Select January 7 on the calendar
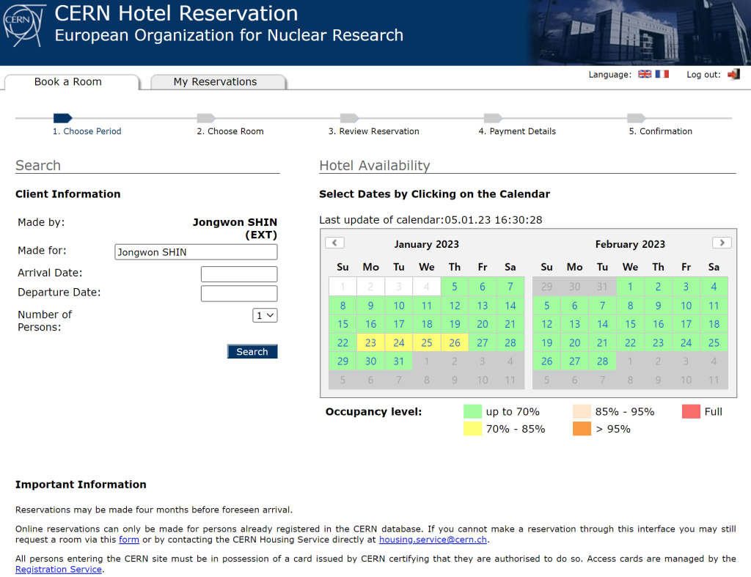The width and height of the screenshot is (751, 577). (510, 287)
